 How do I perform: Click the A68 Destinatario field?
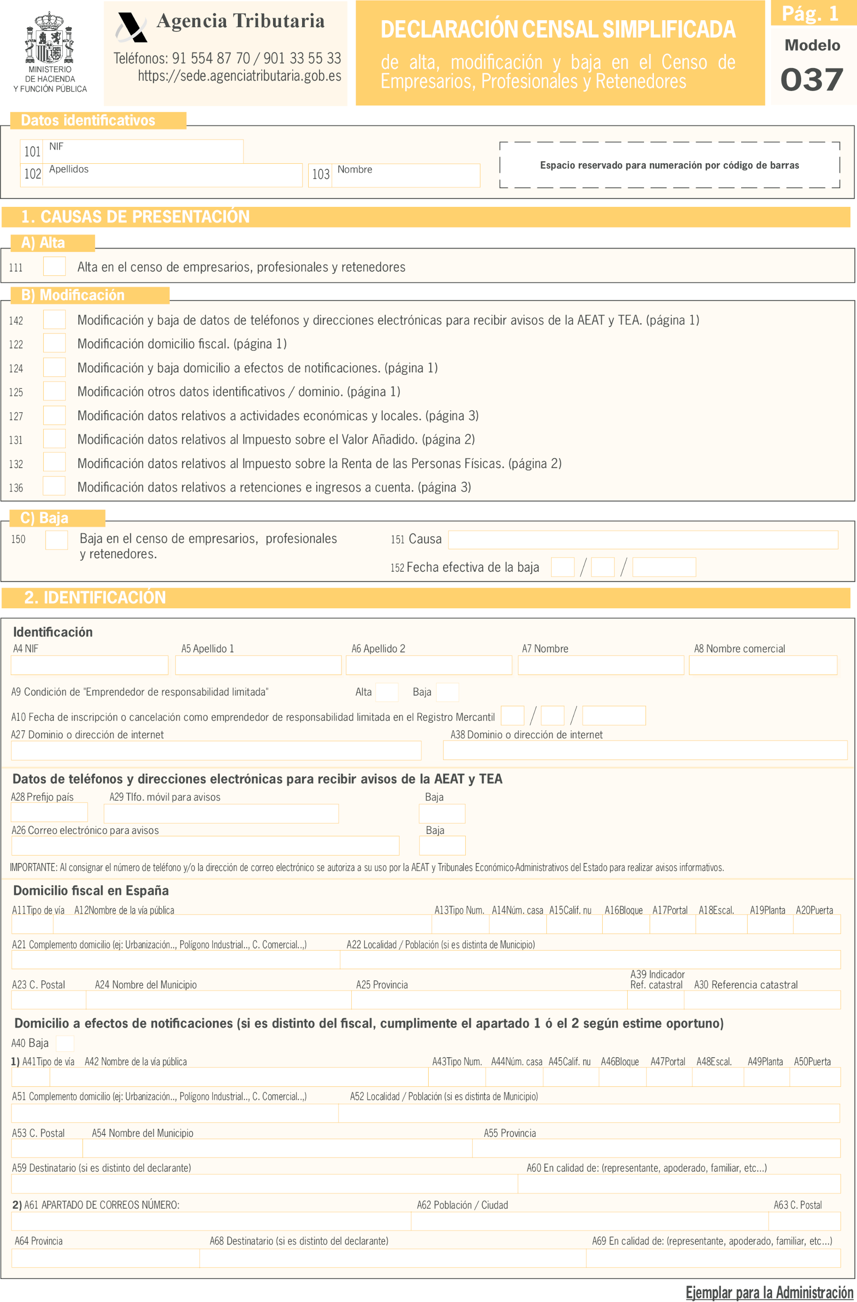coord(393,1258)
